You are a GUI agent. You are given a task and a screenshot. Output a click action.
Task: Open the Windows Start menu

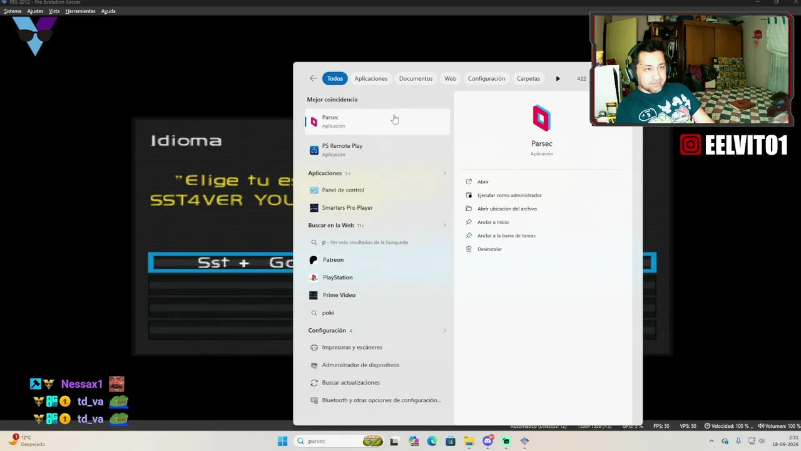pyautogui.click(x=282, y=441)
